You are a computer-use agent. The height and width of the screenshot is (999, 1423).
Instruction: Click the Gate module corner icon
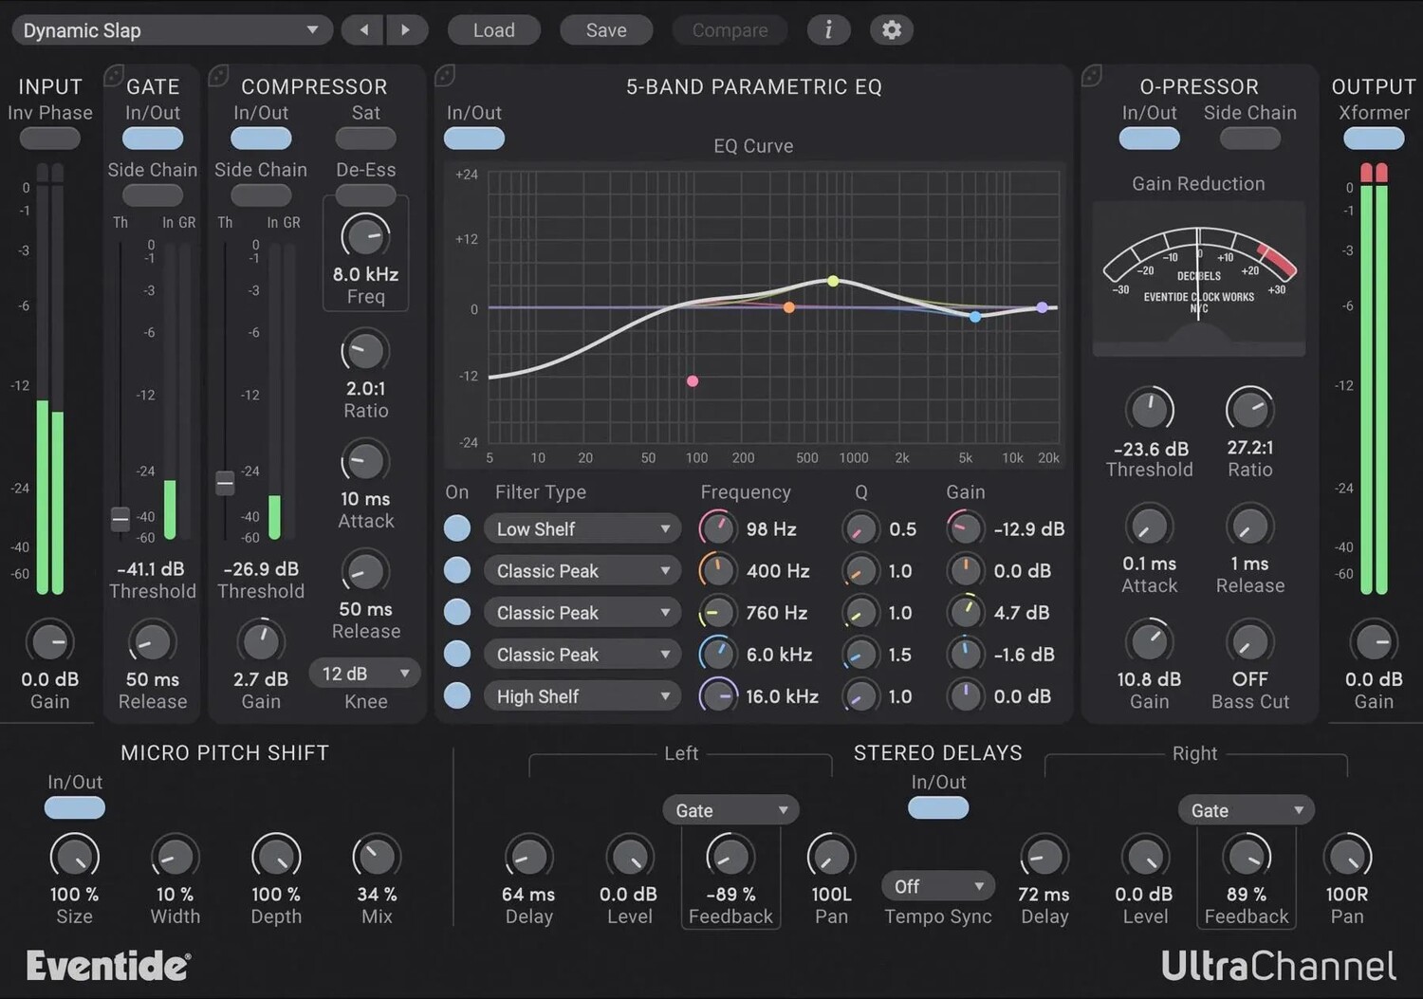114,75
